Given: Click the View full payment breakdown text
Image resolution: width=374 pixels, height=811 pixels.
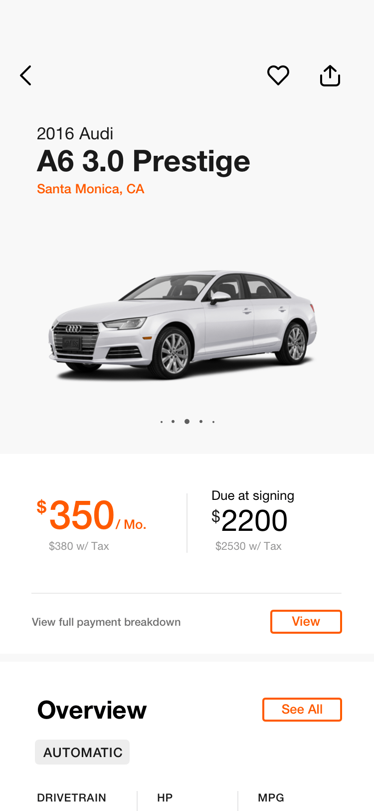Looking at the screenshot, I should pyautogui.click(x=106, y=622).
